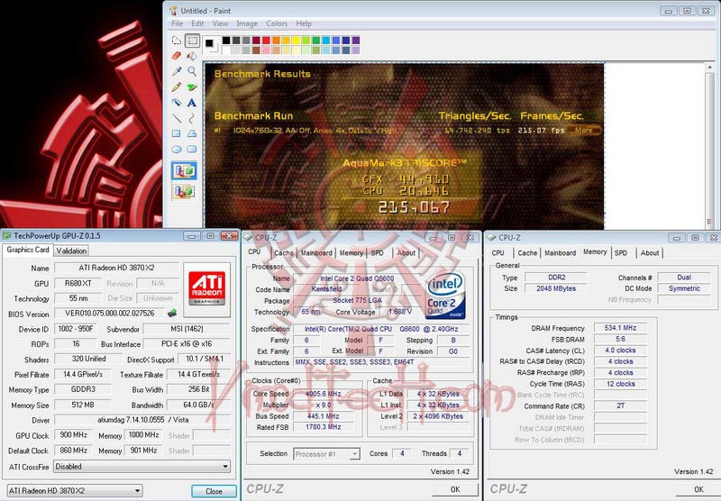Click the Paint title bar palette icon

[173, 11]
